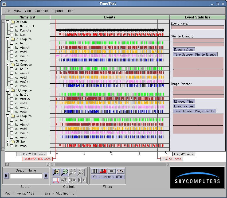Click Name List scrollbar down arrow

(3, 149)
